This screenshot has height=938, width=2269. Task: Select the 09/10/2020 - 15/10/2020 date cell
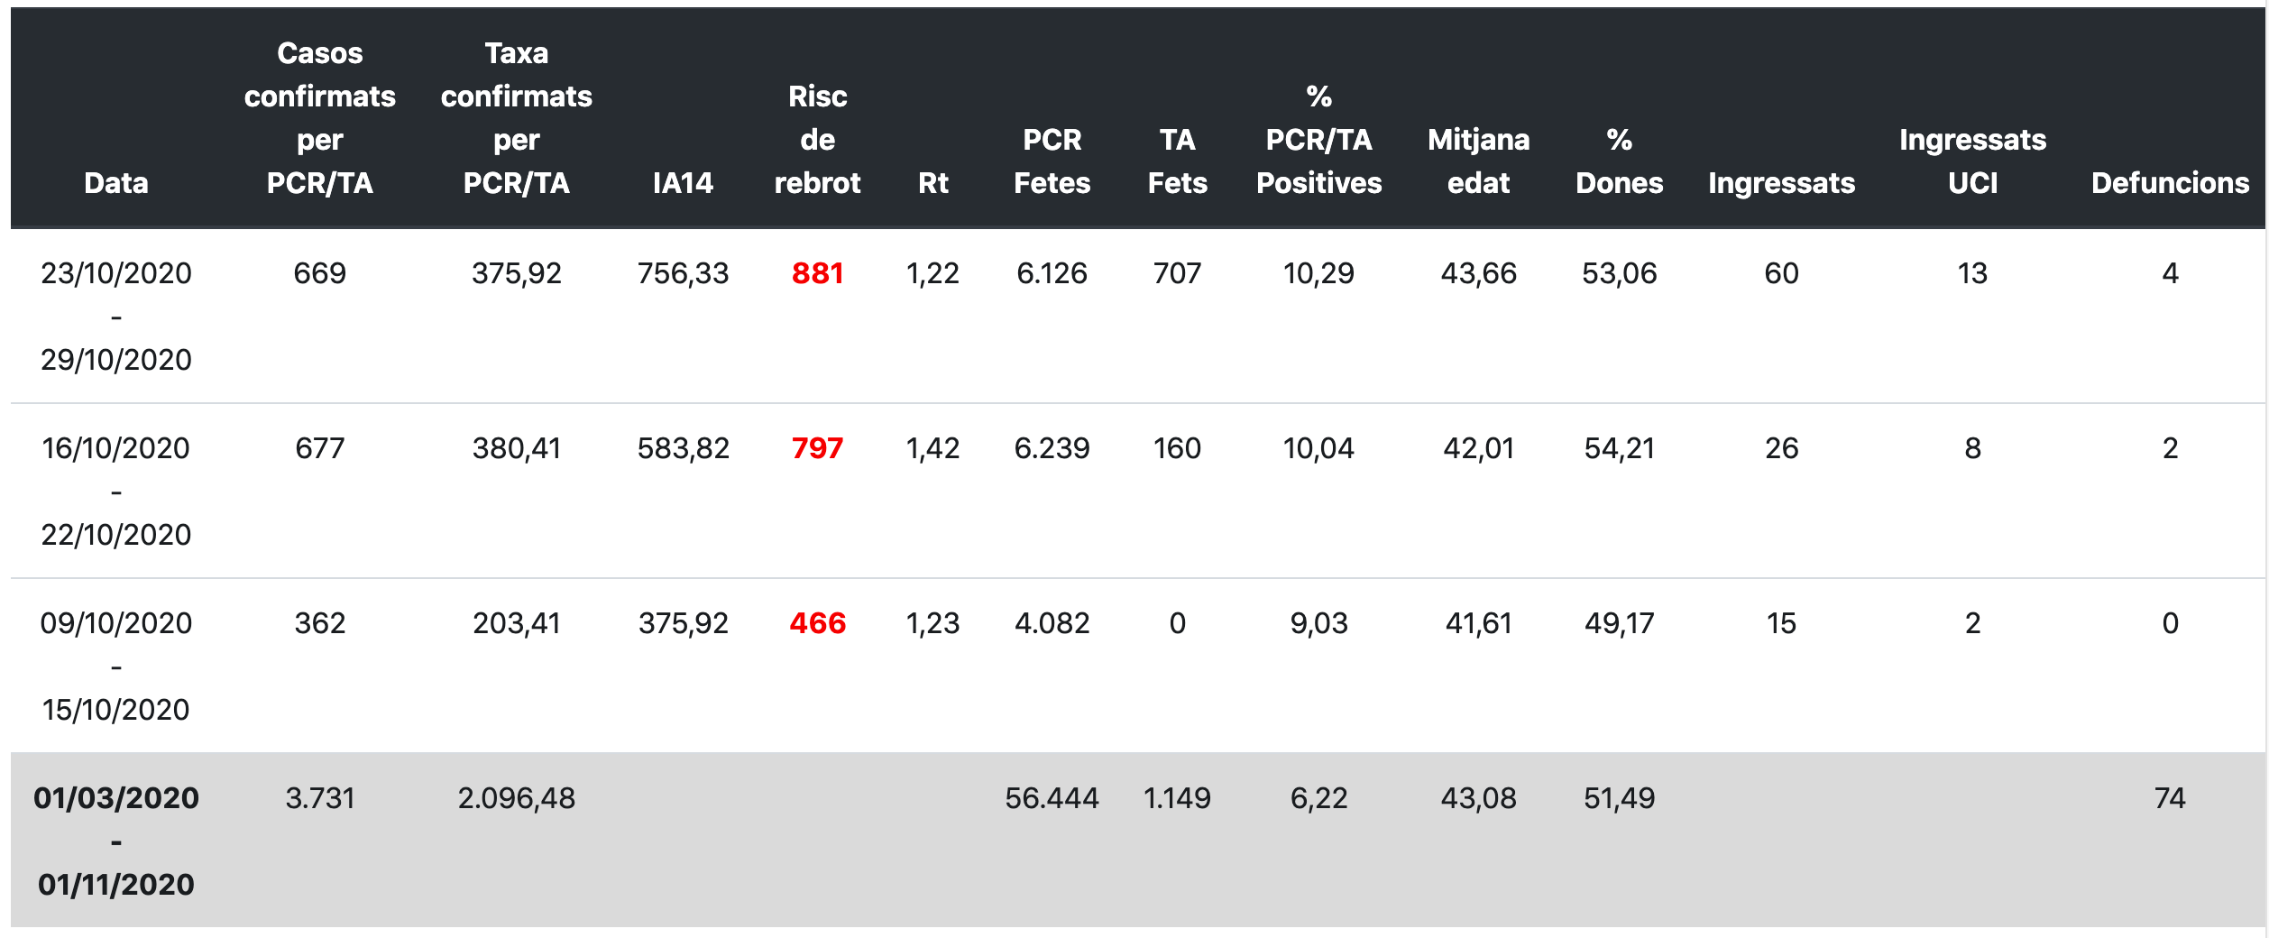[116, 667]
